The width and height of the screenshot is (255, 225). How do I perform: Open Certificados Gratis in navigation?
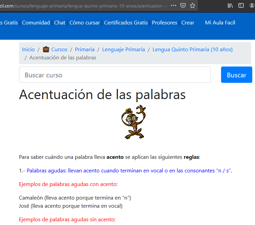tap(126, 23)
